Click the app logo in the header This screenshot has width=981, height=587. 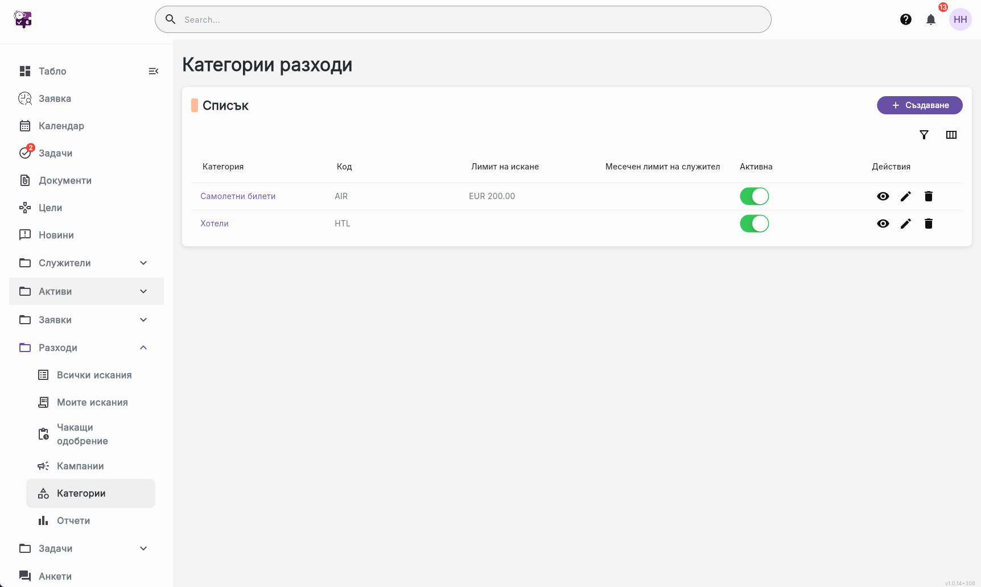click(23, 19)
